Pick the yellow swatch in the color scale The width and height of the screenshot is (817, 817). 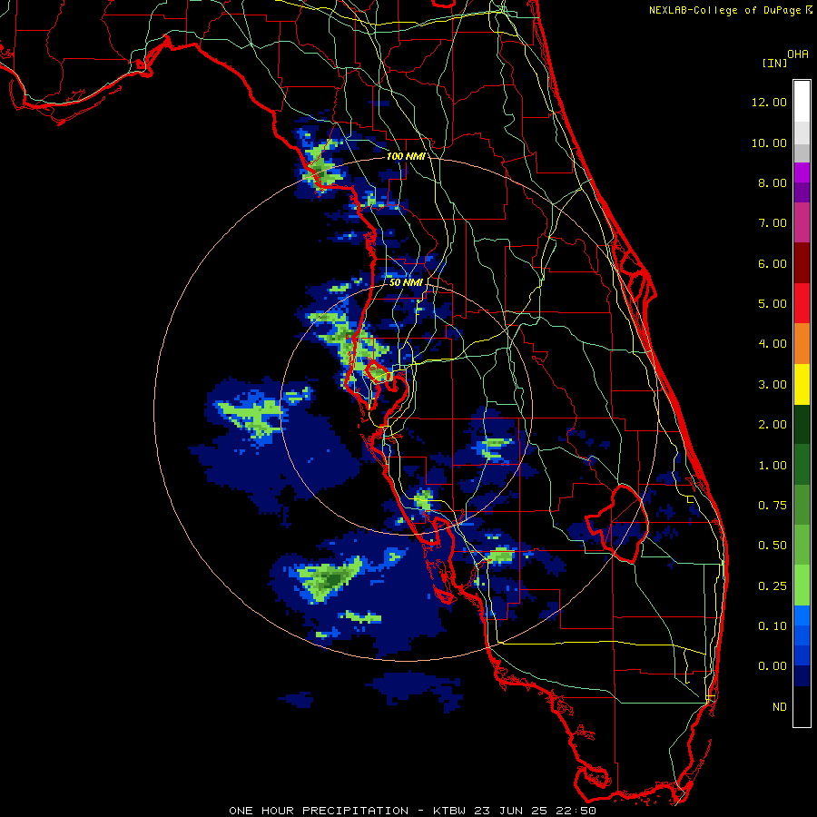tap(802, 384)
